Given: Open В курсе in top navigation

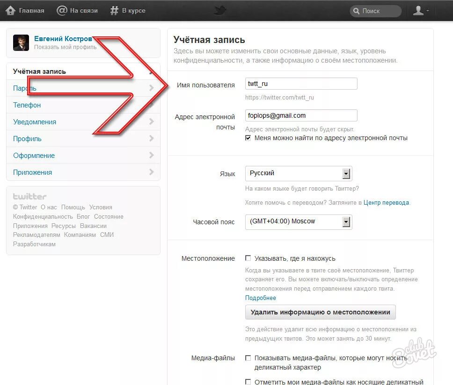Looking at the screenshot, I should point(133,11).
